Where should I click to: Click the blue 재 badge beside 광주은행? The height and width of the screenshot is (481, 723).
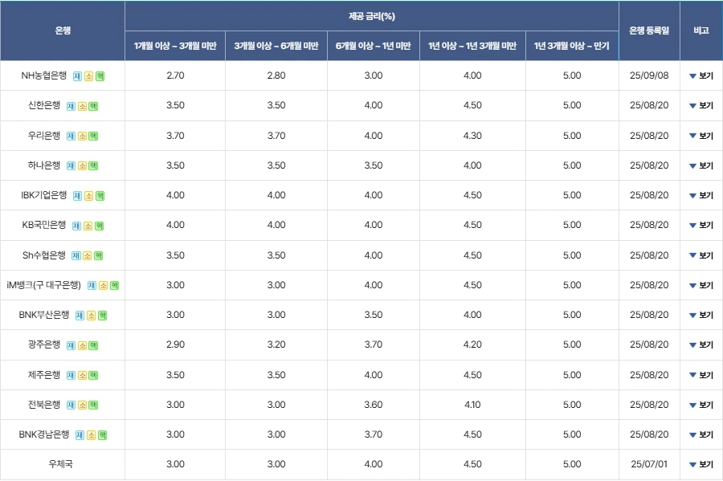point(71,345)
